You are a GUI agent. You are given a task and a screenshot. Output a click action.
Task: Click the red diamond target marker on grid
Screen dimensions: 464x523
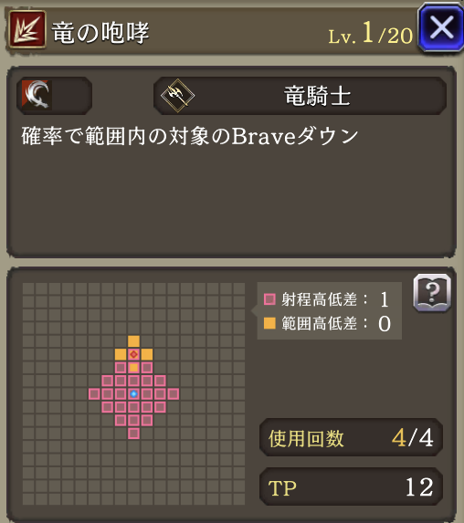(133, 354)
